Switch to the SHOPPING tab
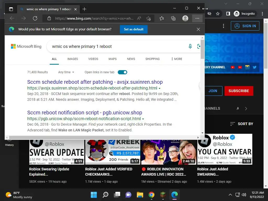 pyautogui.click(x=153, y=59)
